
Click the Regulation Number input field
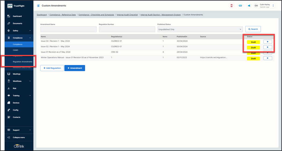pyautogui.click(x=127, y=29)
